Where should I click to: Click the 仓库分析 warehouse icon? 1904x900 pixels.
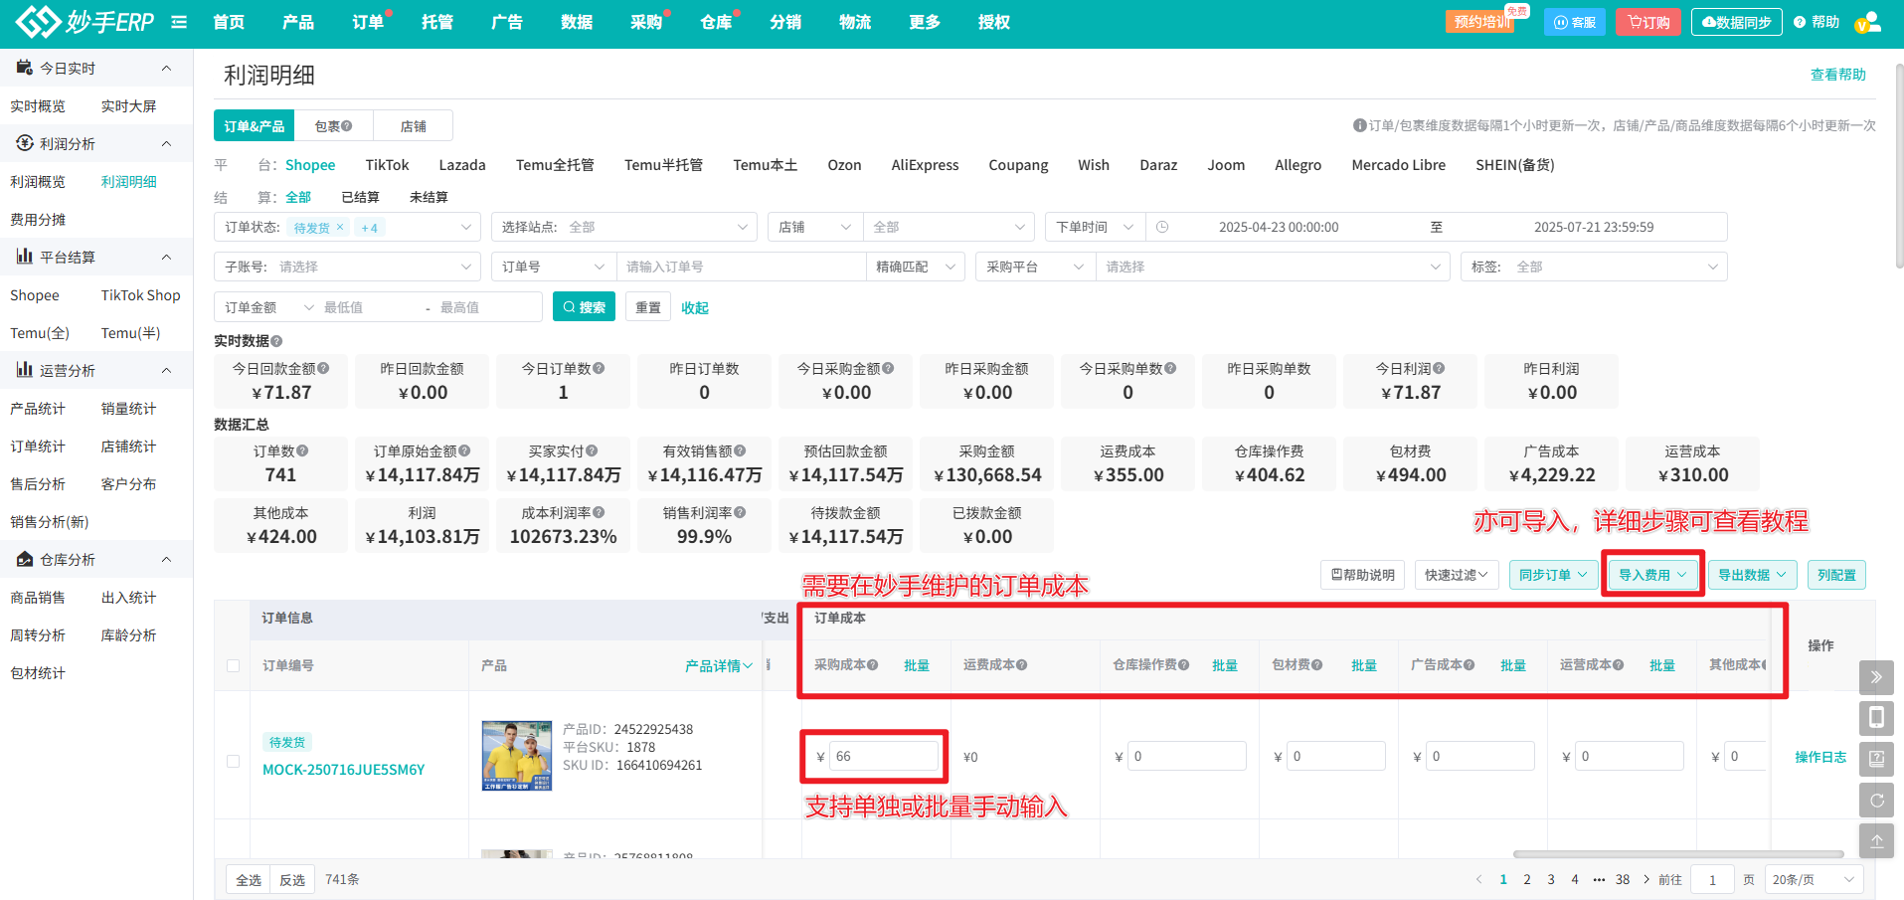[x=25, y=559]
